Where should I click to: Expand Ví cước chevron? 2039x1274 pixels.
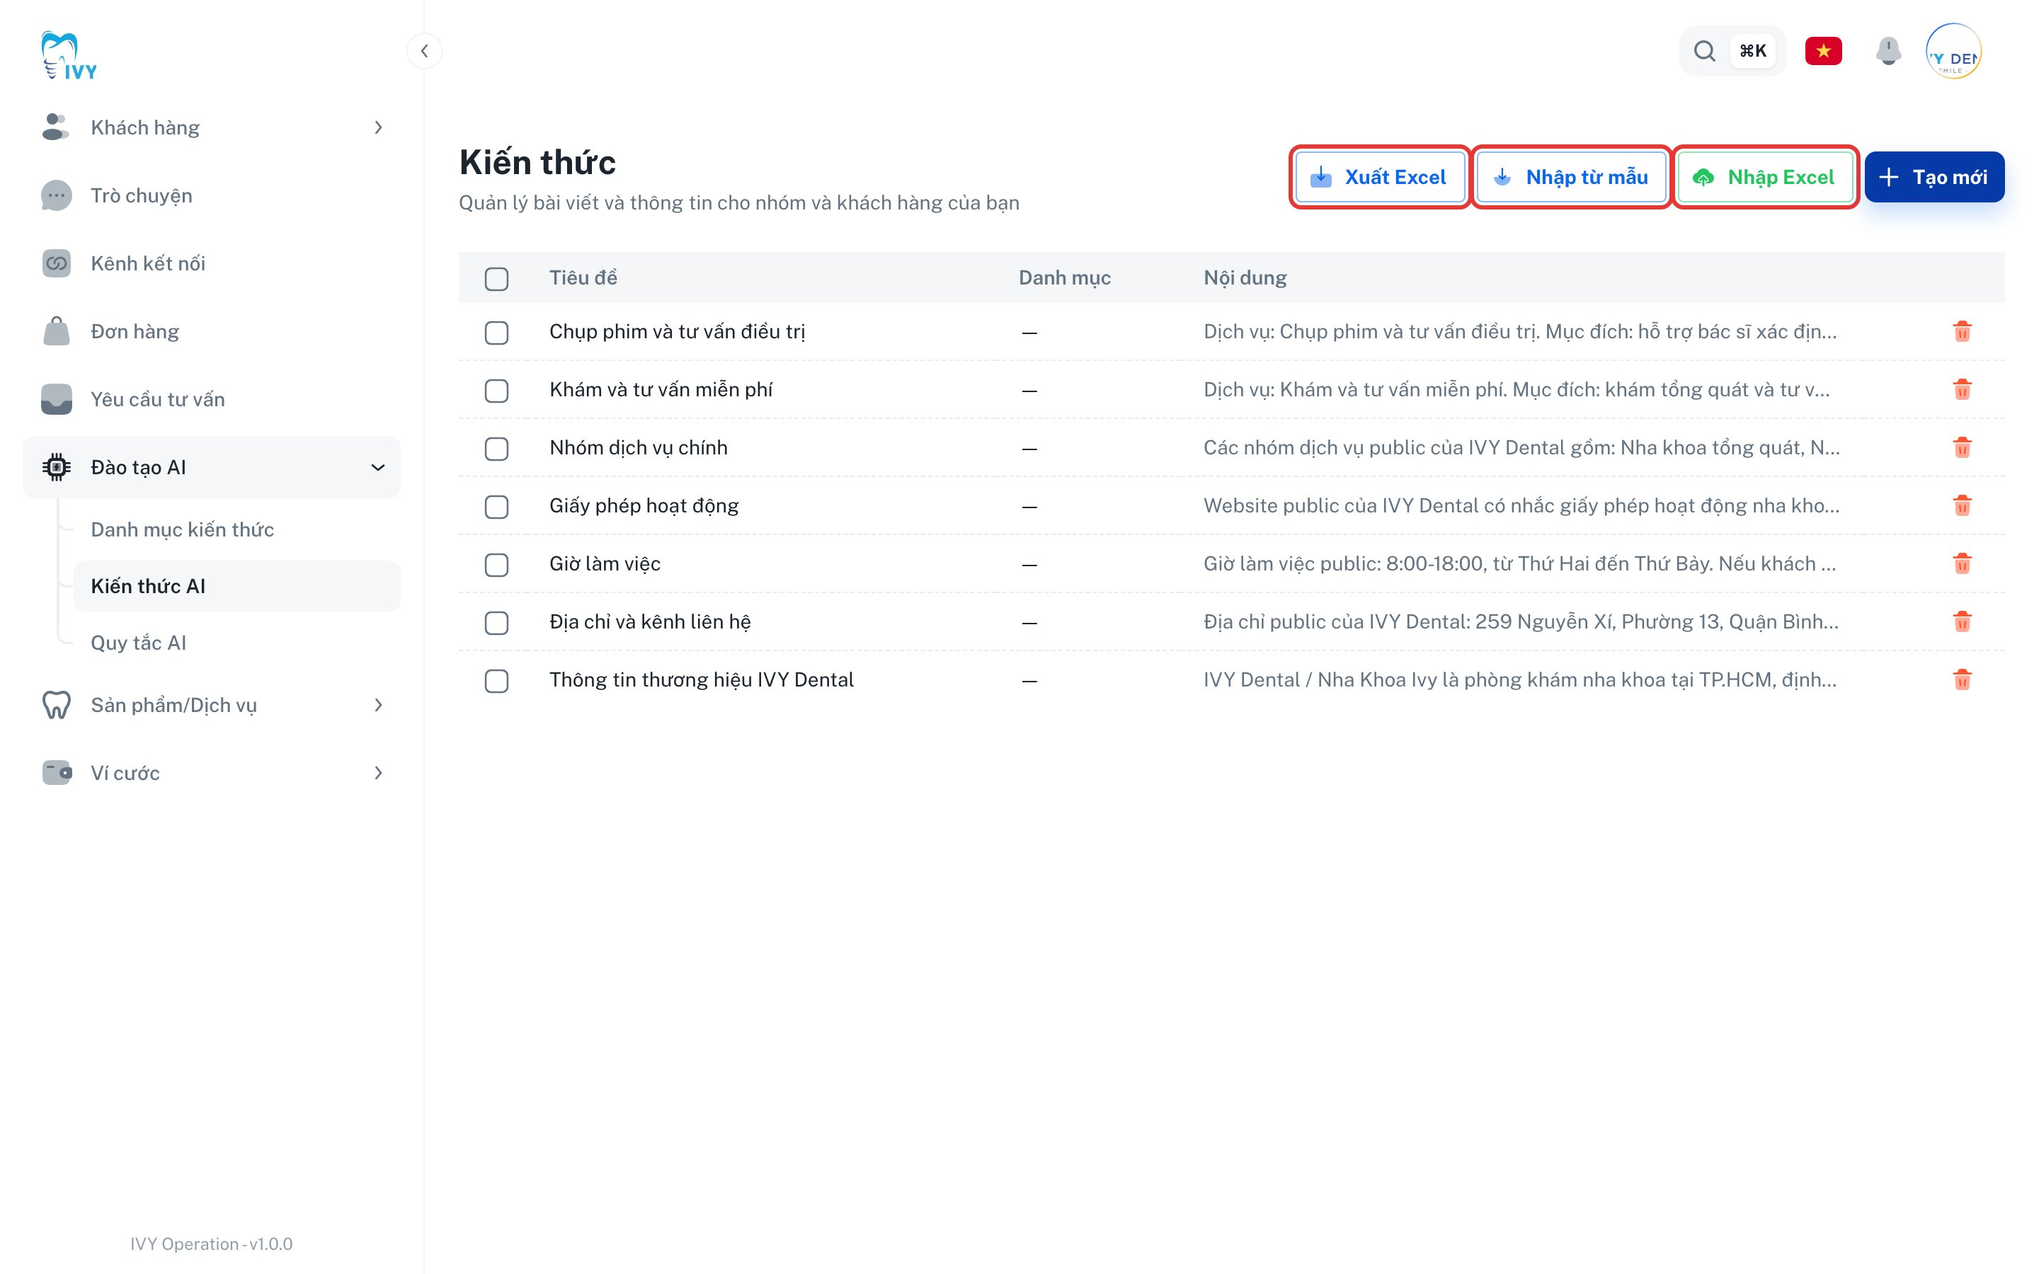coord(378,773)
